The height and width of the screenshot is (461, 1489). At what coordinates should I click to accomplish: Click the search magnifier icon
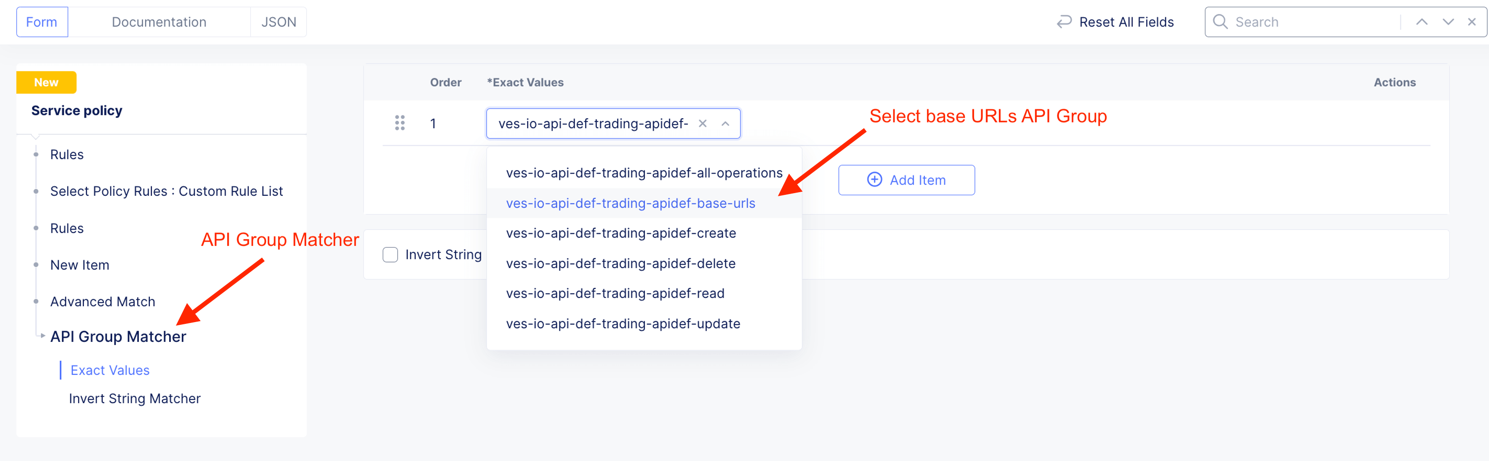click(x=1220, y=22)
